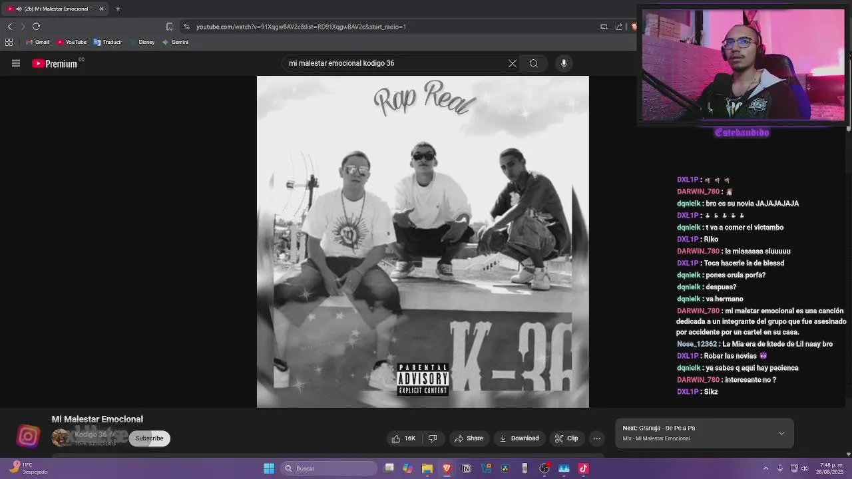View site information icon in address bar
The height and width of the screenshot is (479, 852).
tap(186, 27)
